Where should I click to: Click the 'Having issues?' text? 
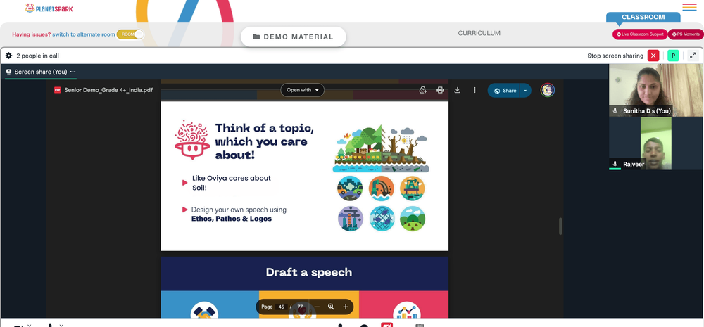pos(32,34)
